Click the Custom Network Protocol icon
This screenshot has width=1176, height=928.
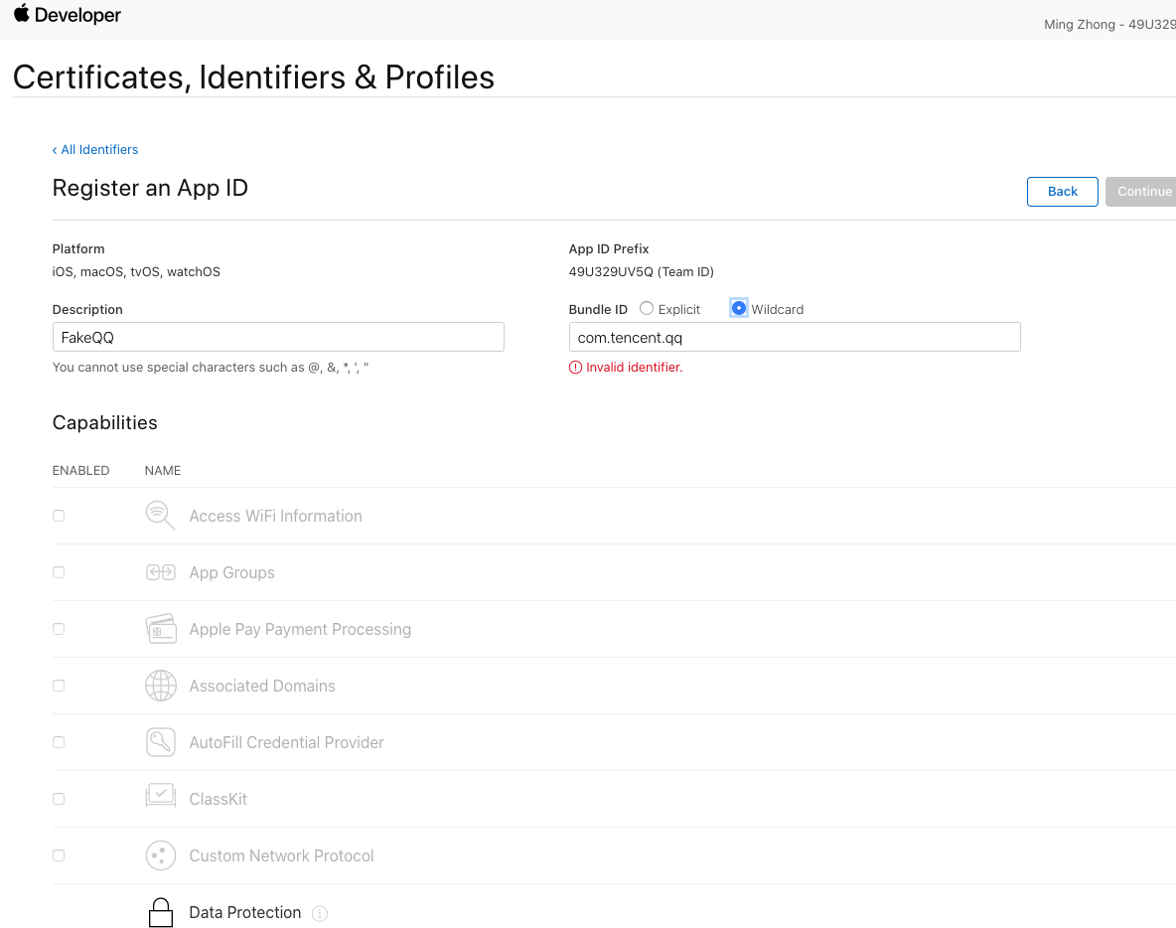[x=160, y=855]
